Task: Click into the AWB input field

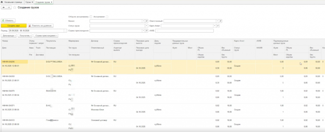Action: [184, 31]
